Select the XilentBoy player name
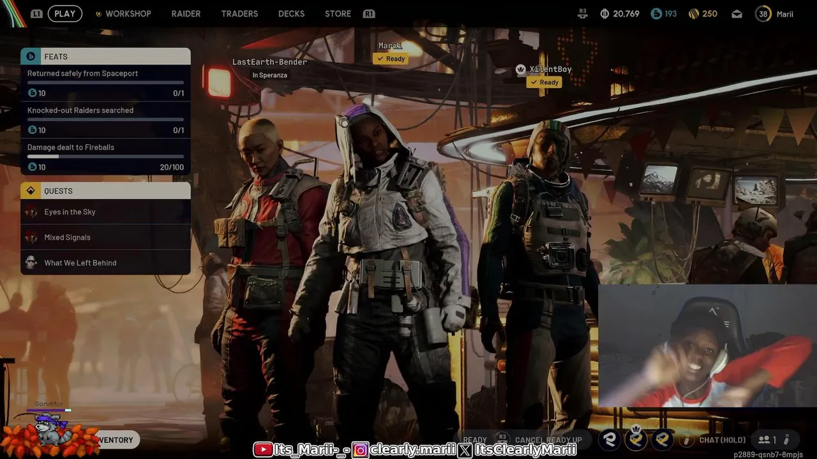The width and height of the screenshot is (817, 459). pyautogui.click(x=550, y=69)
